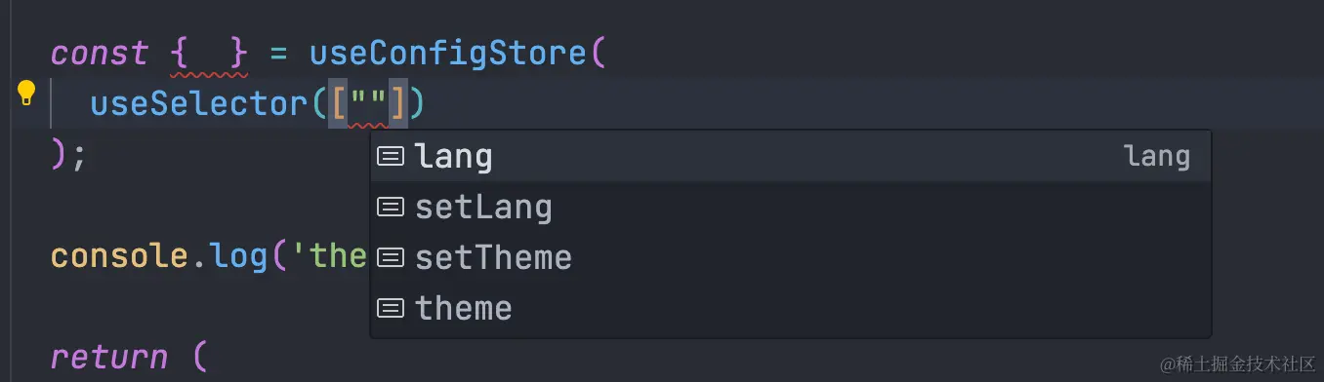
Task: Click the property icon beside setTheme
Action: 391,258
